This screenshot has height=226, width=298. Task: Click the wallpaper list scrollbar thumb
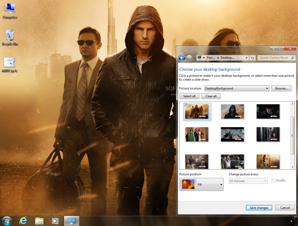[x=293, y=135]
